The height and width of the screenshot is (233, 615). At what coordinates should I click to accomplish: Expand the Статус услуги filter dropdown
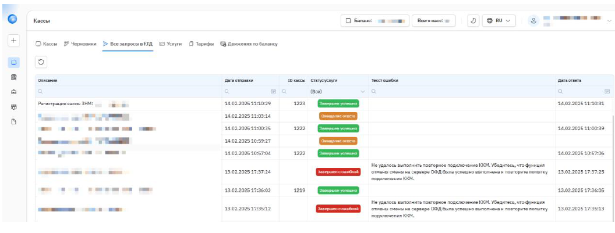[363, 91]
